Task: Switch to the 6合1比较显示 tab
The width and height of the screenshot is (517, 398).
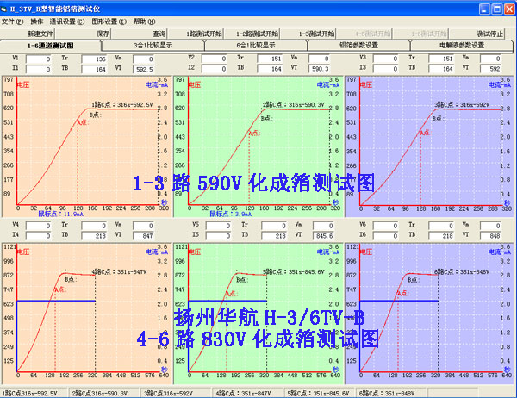Action: [x=256, y=46]
